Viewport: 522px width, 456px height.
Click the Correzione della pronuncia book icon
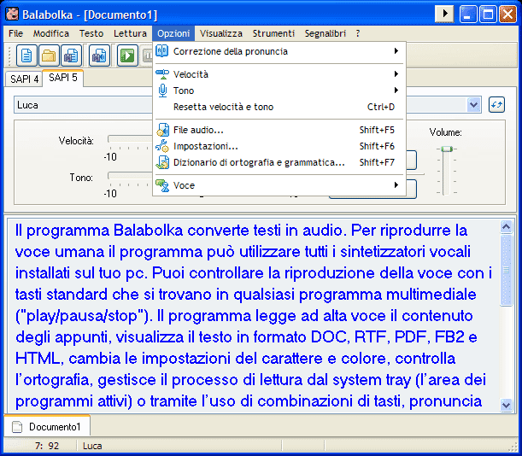(162, 51)
